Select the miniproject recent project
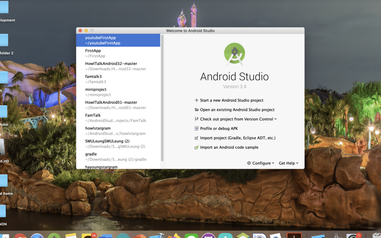381x238 pixels. [118, 92]
